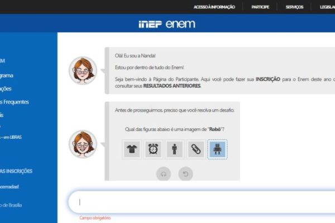The image size is (335, 223).
Task: Click Nanda's avatar beside the captcha challenge
Action: (x=83, y=144)
